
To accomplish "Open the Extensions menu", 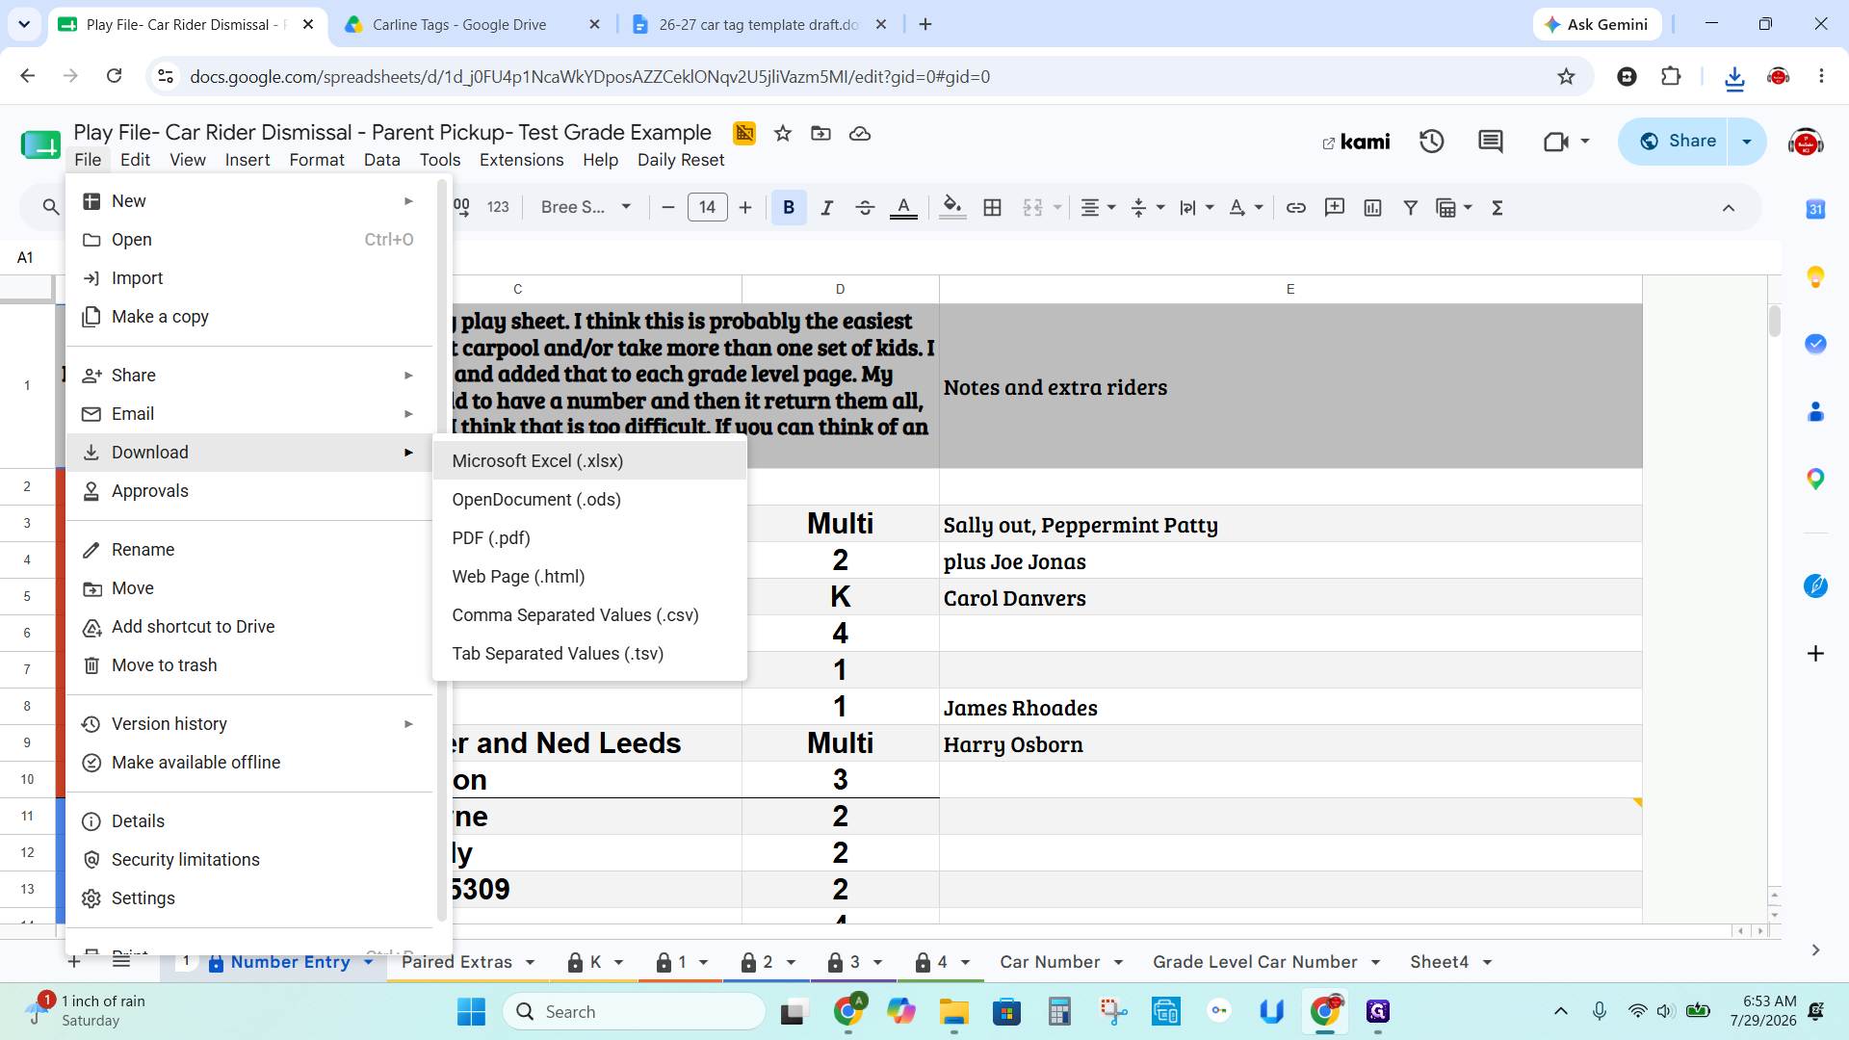I will 521,160.
